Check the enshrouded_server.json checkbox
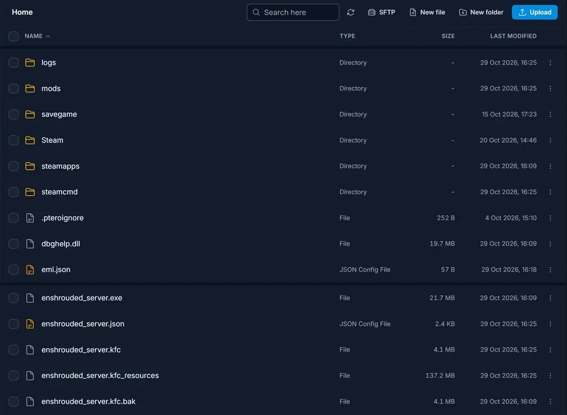The height and width of the screenshot is (415, 567). click(x=14, y=324)
